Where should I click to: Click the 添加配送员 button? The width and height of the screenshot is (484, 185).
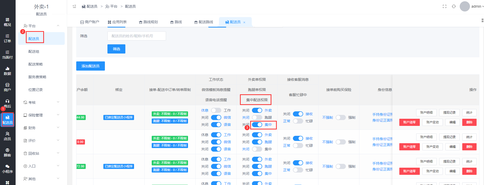point(91,66)
